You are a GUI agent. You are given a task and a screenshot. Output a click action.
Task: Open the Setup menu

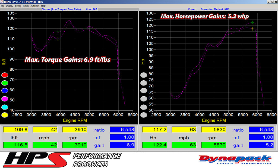pos(18,6)
